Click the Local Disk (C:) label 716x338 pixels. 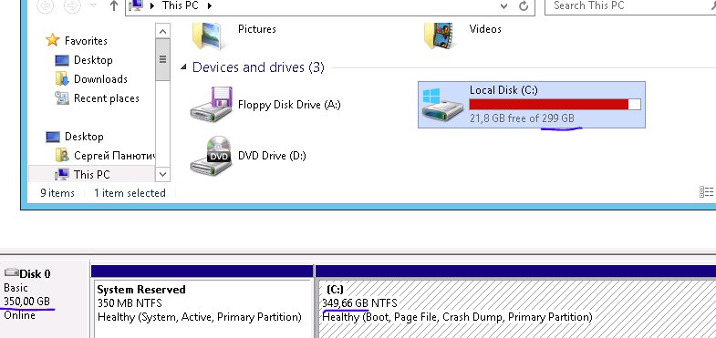tap(503, 90)
